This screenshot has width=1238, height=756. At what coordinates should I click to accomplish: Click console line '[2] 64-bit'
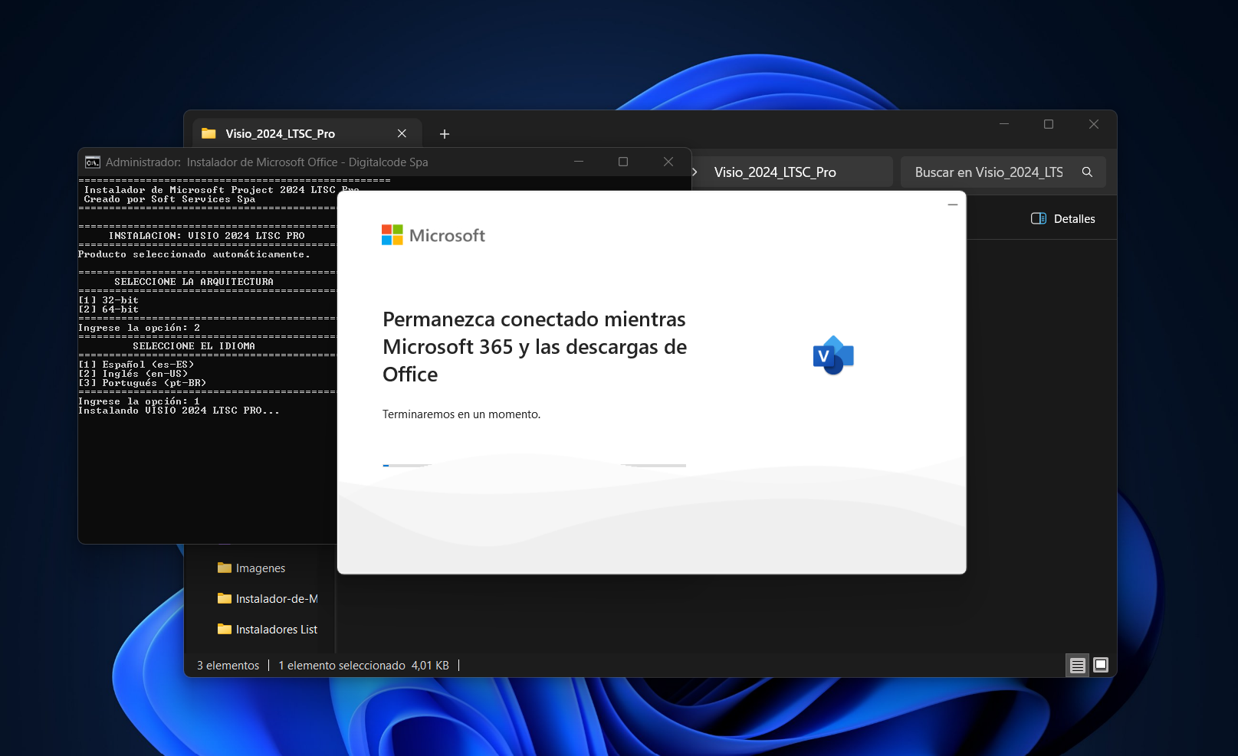(108, 309)
